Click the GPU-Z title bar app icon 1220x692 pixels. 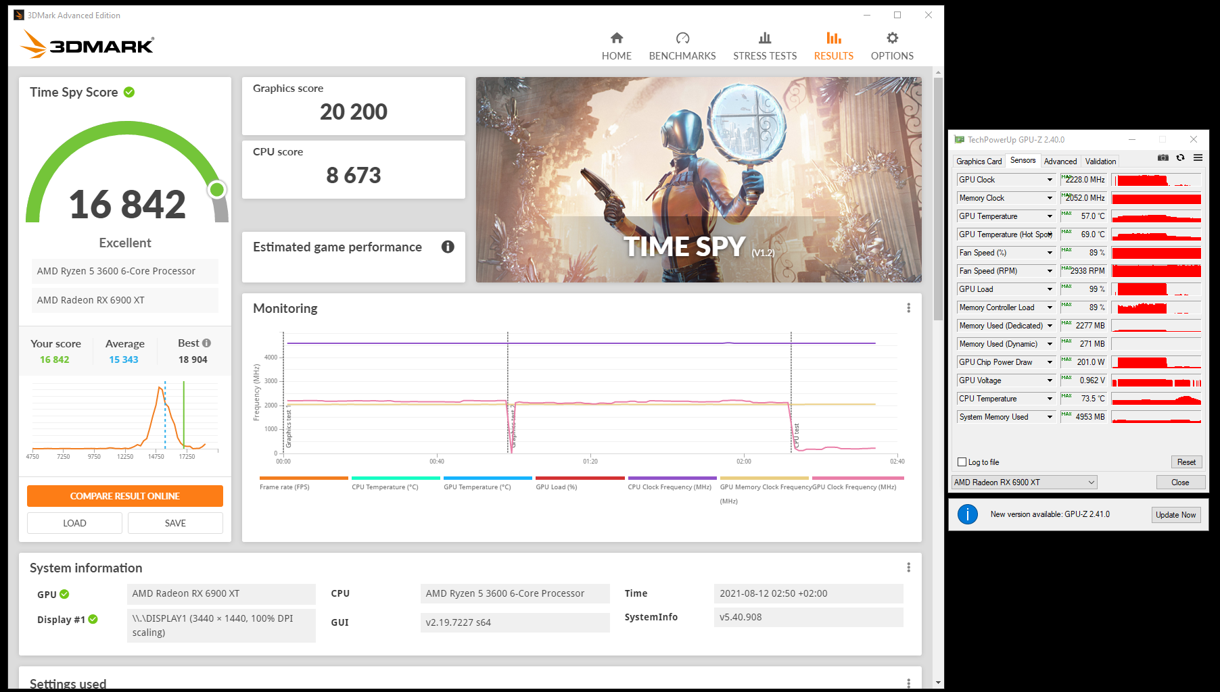959,140
